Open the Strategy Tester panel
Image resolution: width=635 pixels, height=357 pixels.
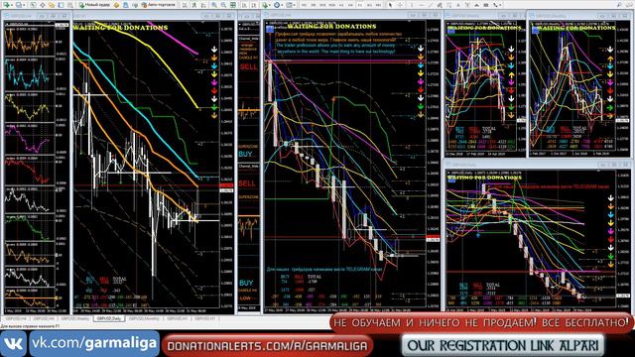click(69, 5)
